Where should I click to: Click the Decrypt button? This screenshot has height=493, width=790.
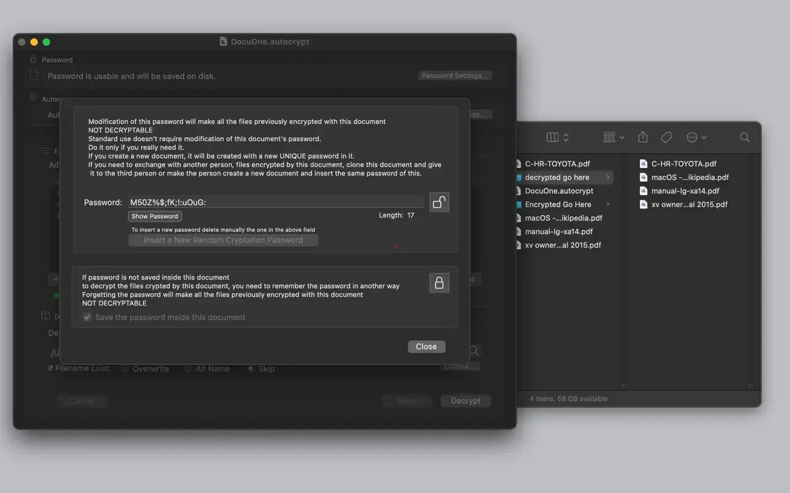click(x=465, y=401)
